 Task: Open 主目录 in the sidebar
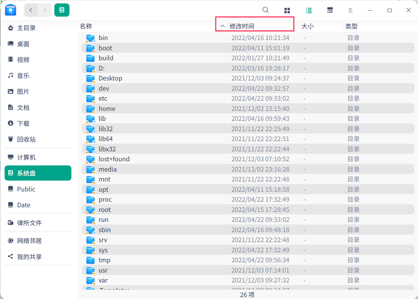38,28
